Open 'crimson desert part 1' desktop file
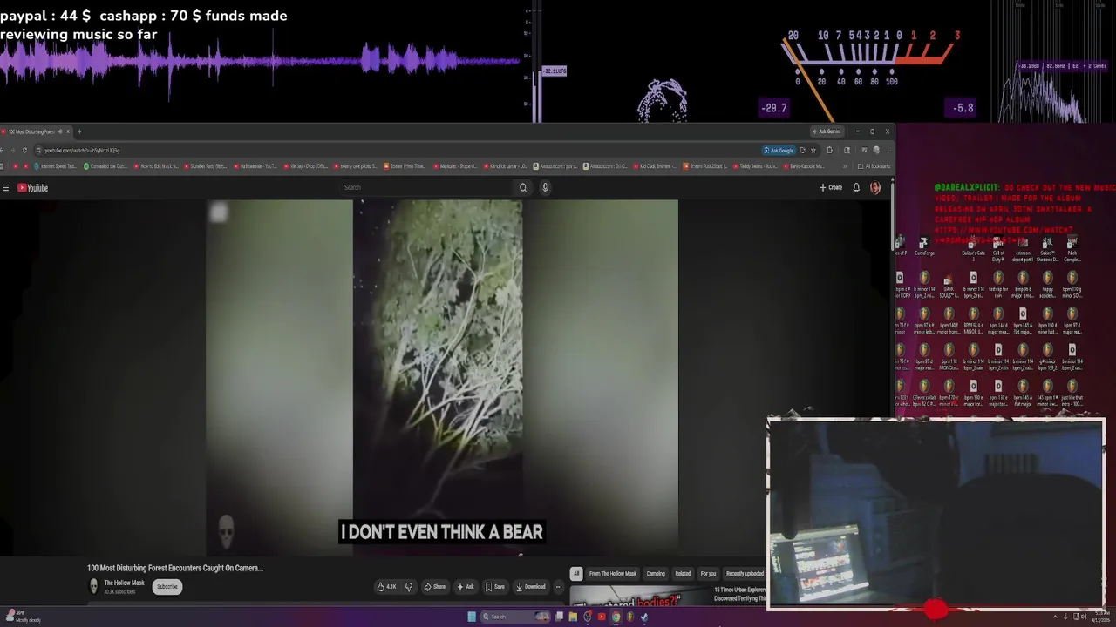 pos(1022,250)
